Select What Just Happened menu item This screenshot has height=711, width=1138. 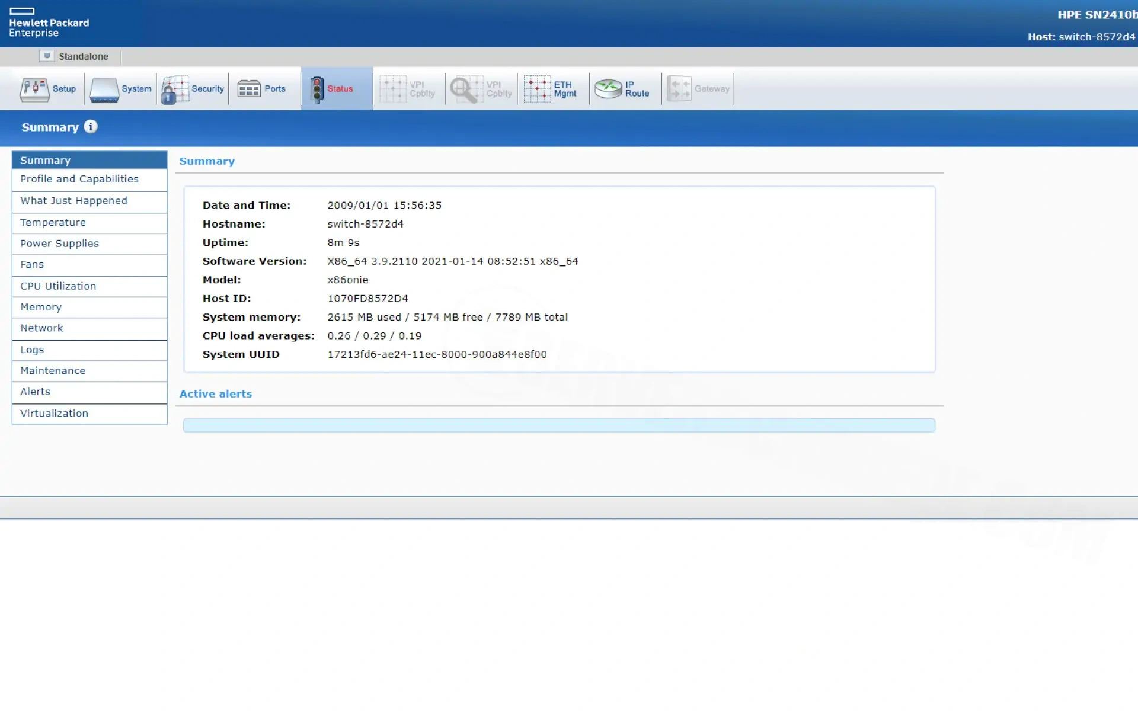point(73,201)
